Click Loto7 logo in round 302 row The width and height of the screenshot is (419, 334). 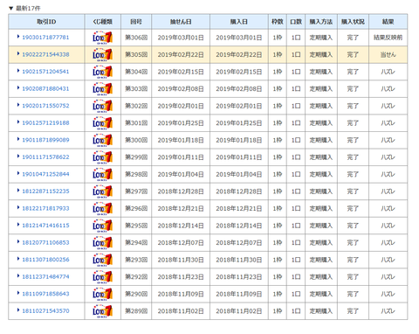click(x=102, y=106)
